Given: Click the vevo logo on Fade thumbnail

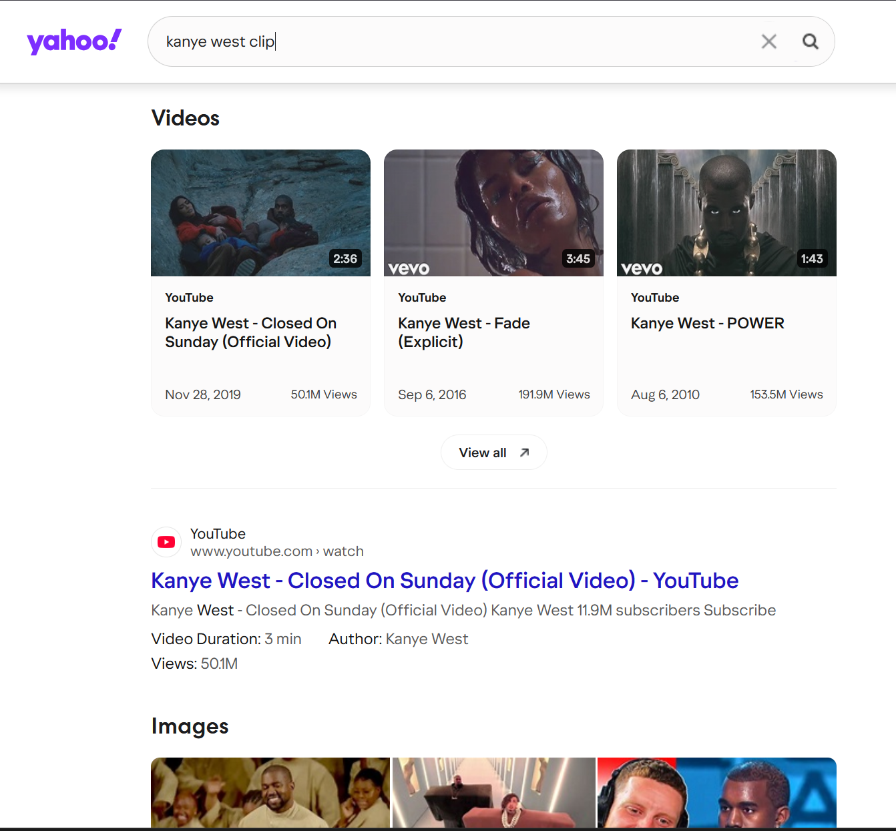Looking at the screenshot, I should 409,268.
